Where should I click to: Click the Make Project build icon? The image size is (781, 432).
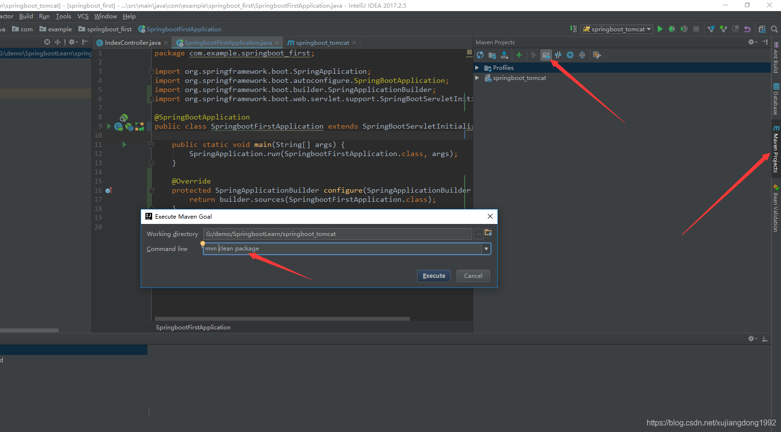pos(573,29)
